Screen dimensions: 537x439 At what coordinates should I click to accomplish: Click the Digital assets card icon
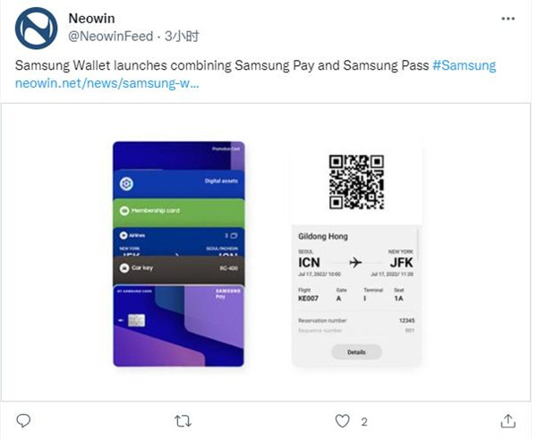126,184
